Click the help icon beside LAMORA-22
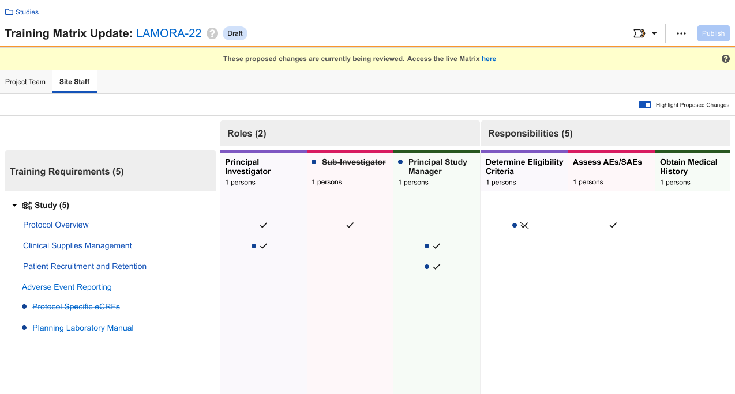735x394 pixels. coord(212,33)
